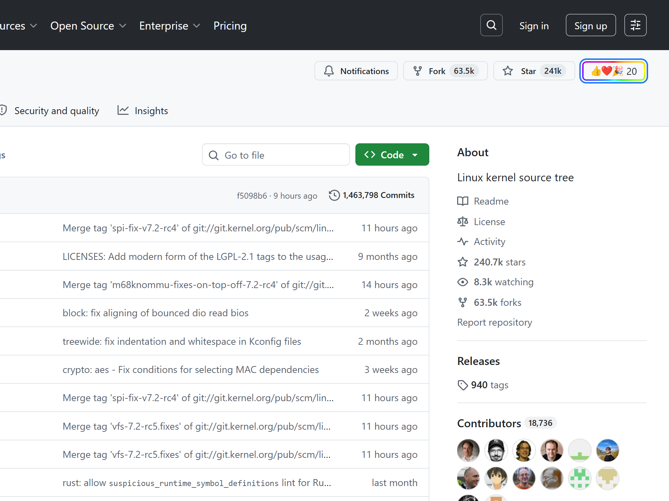Open the treewide Kconfig whitespace commit
The width and height of the screenshot is (669, 501).
click(x=182, y=341)
